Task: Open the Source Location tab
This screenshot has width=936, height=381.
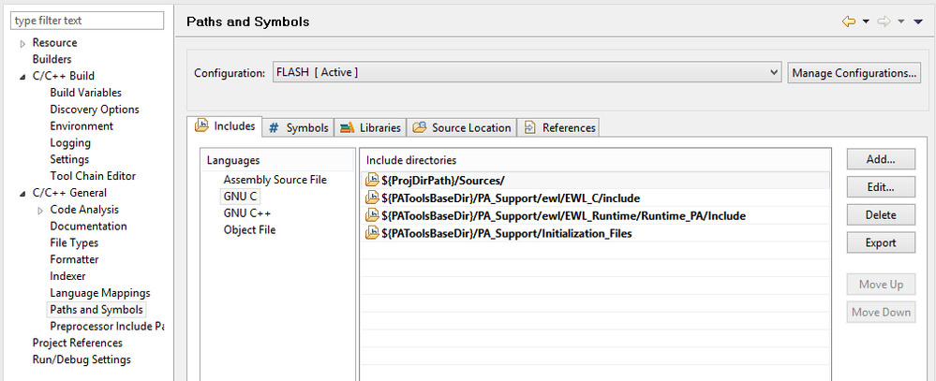Action: [462, 127]
